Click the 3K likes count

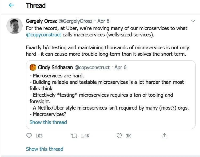coord(128,136)
